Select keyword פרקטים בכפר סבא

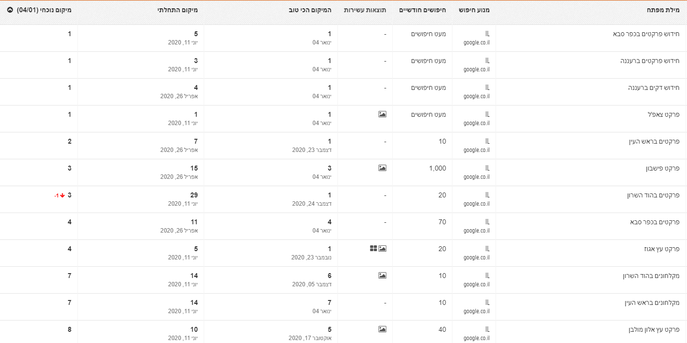[x=655, y=222]
